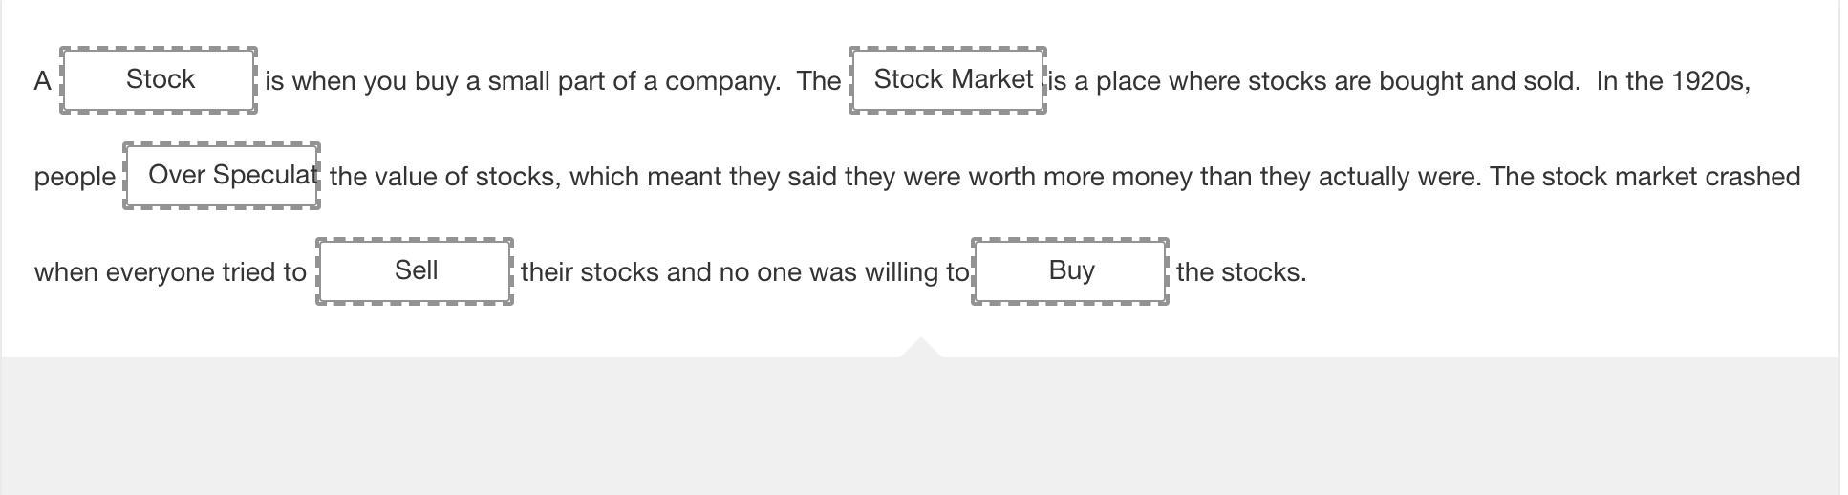This screenshot has height=495, width=1848.
Task: Click the text "In the 1920s,"
Action: click(x=1673, y=81)
